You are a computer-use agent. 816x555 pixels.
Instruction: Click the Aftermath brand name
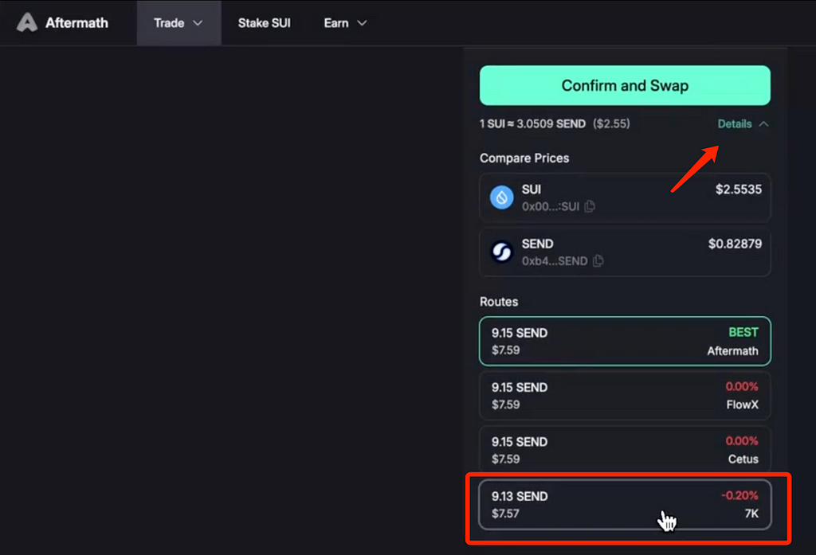[77, 23]
